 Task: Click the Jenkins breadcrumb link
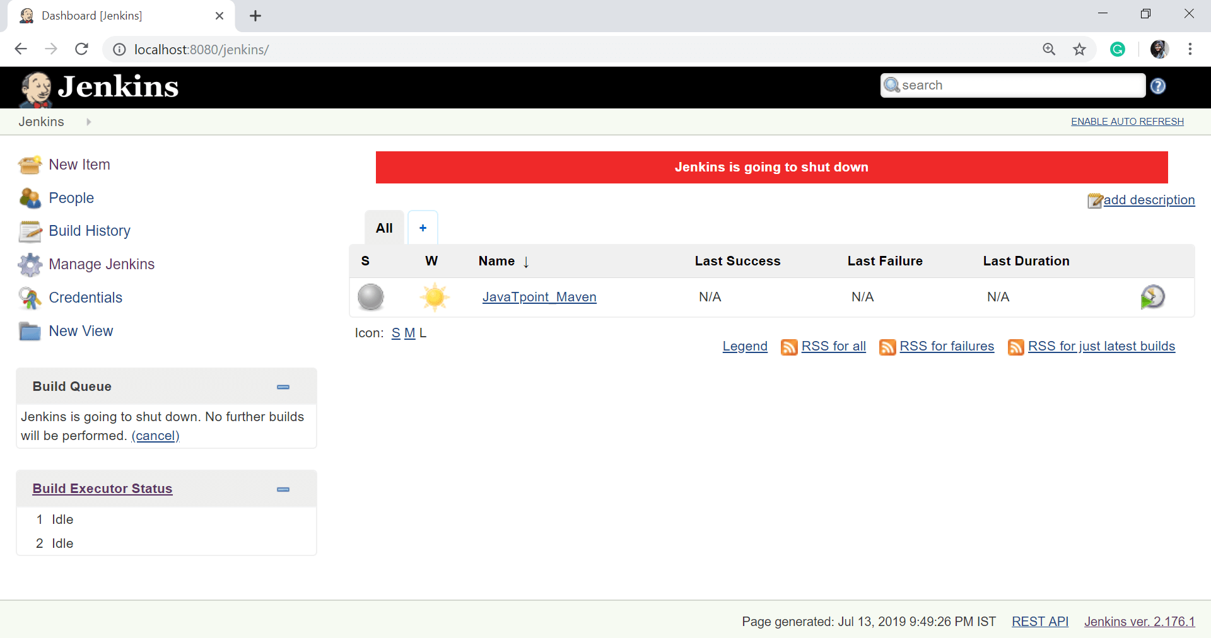(41, 122)
